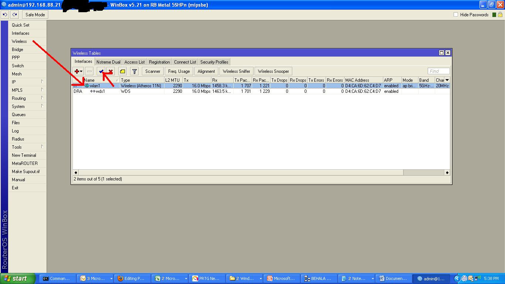
Task: Close the Wireless Tables window
Action: (448, 53)
